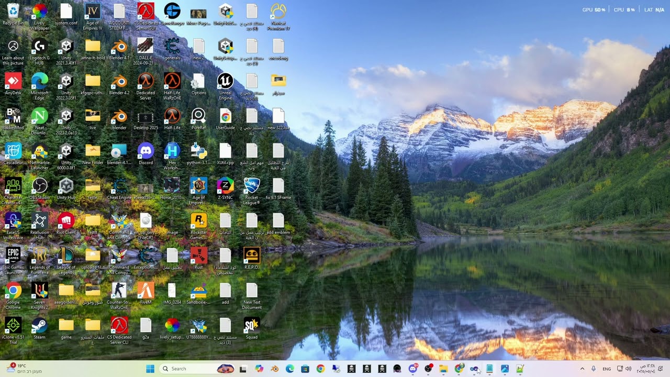Click the Sandboxie desktop icon
Viewport: 670px width, 377px height.
click(x=198, y=294)
